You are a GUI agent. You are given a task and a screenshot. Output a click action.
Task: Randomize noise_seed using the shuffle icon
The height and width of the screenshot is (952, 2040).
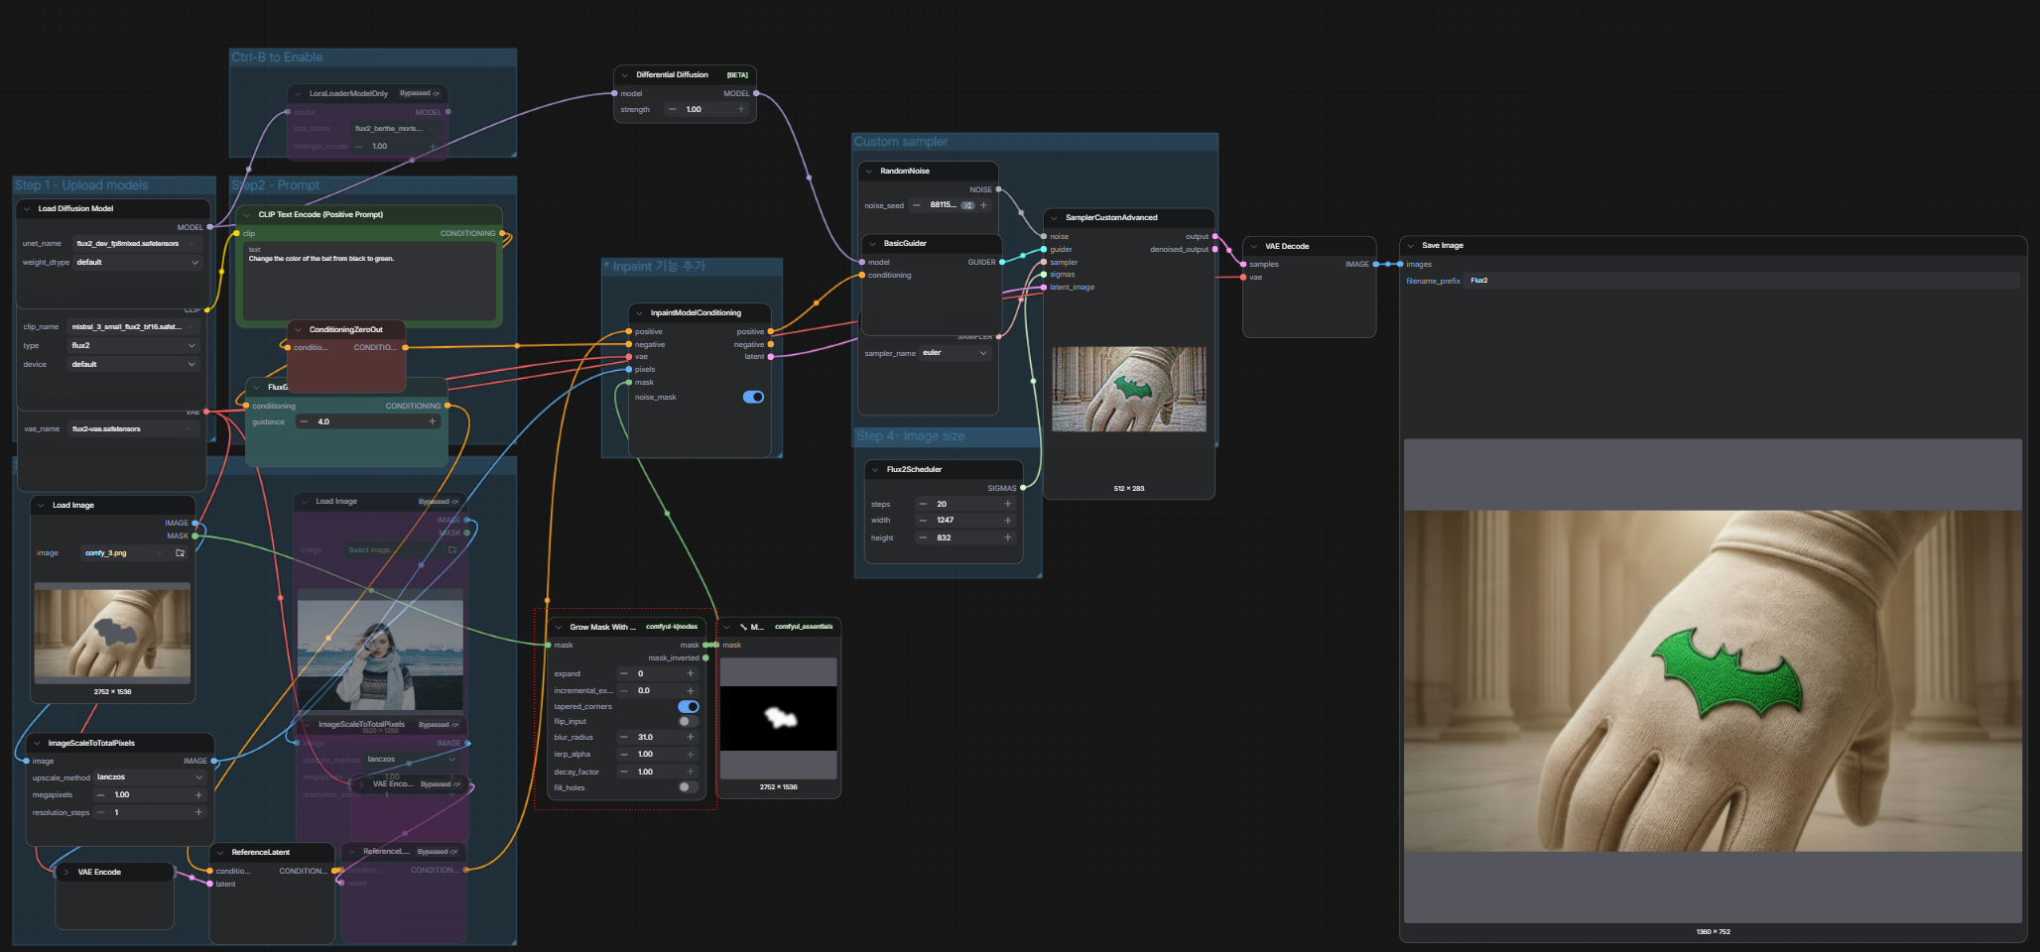pos(967,205)
